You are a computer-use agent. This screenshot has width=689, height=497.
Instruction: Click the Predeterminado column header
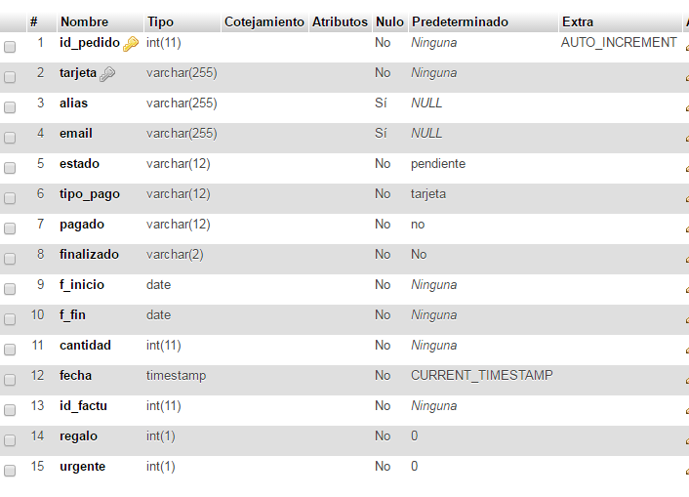point(460,21)
